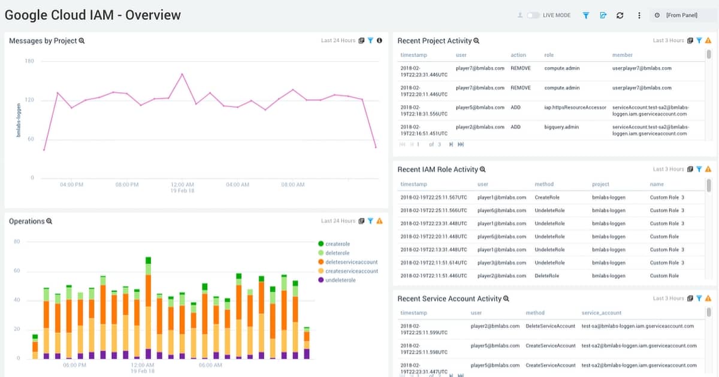This screenshot has height=377, width=719.
Task: Click the bigquery.admin role cell
Action: (561, 127)
